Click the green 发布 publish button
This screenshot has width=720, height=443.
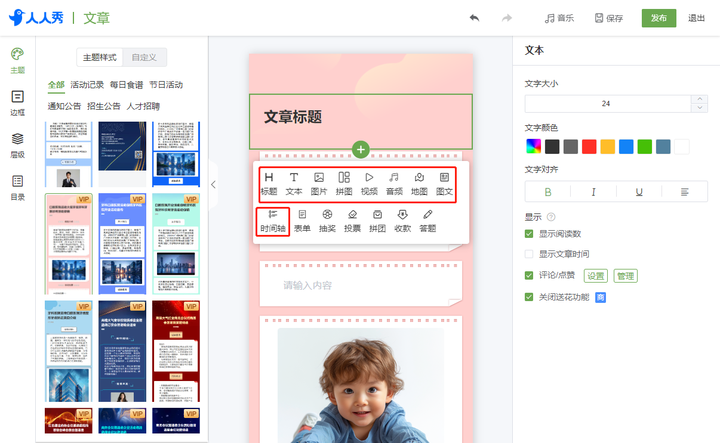click(659, 18)
